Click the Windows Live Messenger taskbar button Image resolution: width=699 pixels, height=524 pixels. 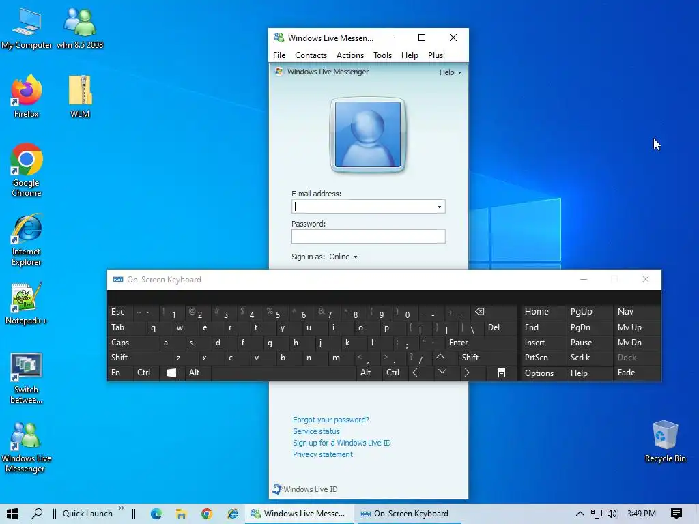299,514
